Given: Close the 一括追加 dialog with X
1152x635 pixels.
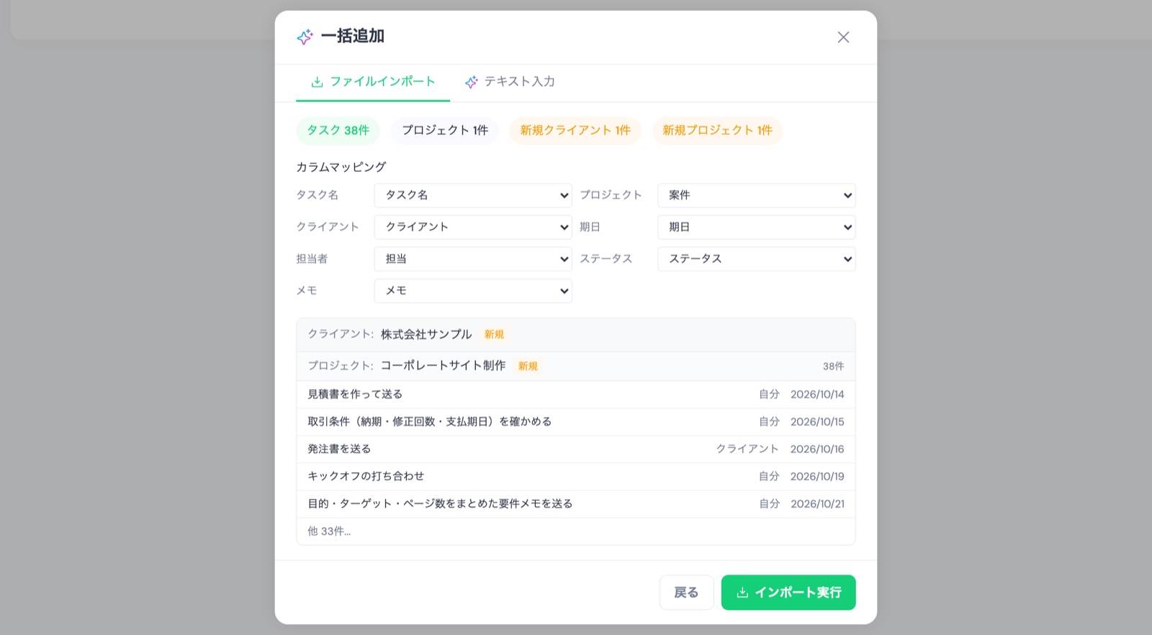Looking at the screenshot, I should pyautogui.click(x=843, y=37).
